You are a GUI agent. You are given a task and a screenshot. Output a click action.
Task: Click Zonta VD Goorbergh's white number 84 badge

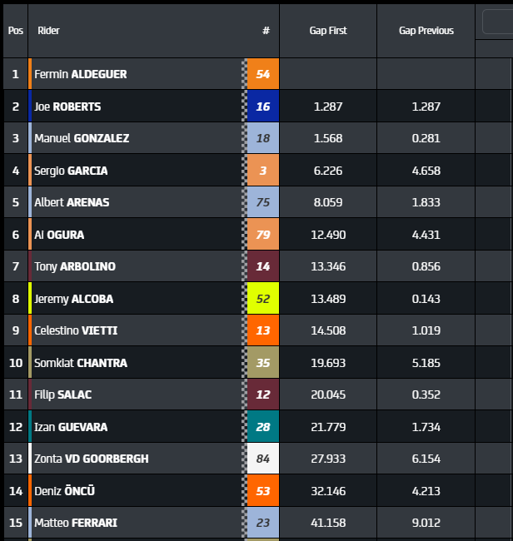263,459
